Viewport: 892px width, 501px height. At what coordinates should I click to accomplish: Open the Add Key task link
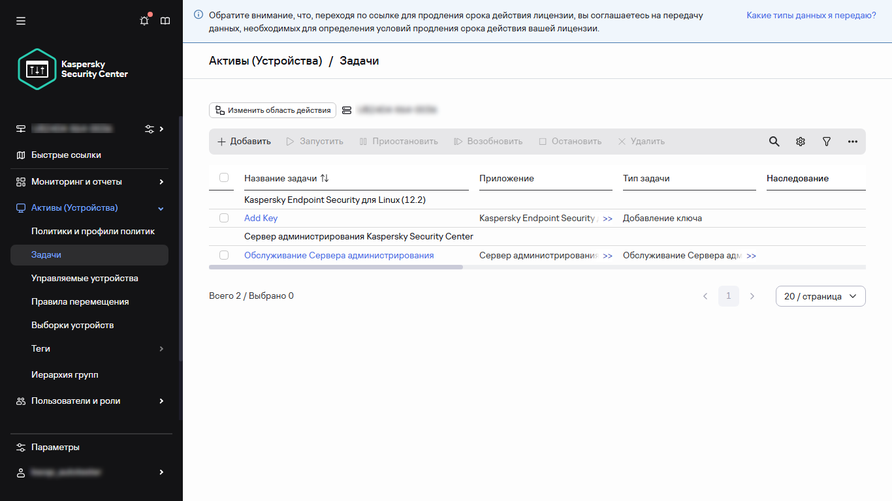261,219
